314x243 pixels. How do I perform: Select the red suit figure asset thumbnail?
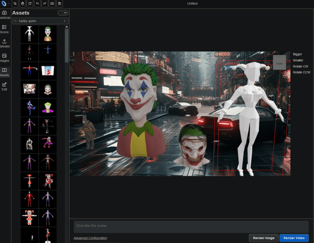pos(30,199)
